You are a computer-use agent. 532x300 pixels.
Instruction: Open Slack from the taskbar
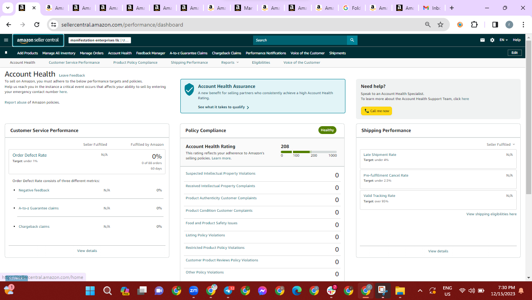(331, 291)
